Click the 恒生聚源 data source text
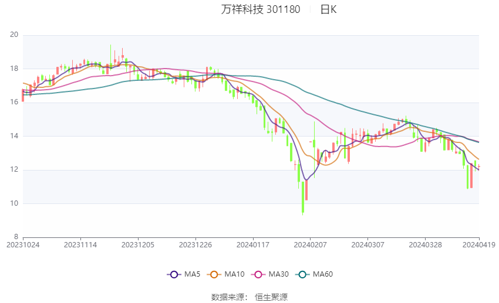 tap(271, 297)
